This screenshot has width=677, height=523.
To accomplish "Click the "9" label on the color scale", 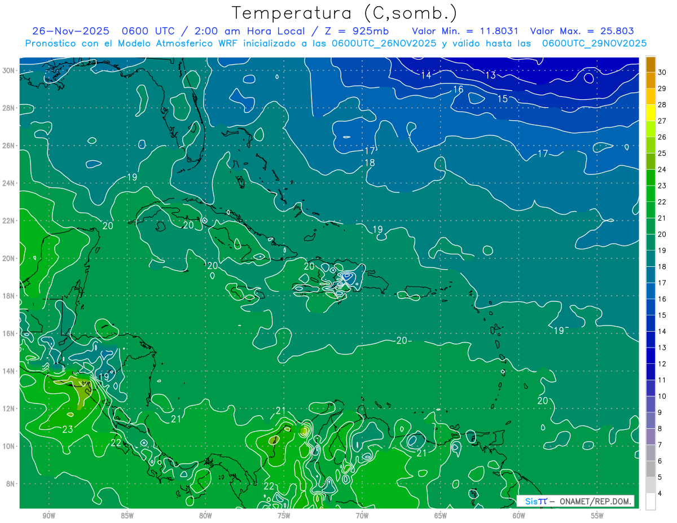I will [660, 412].
